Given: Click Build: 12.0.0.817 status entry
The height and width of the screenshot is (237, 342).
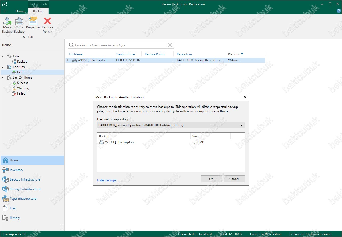Looking at the screenshot, I should [x=231, y=234].
